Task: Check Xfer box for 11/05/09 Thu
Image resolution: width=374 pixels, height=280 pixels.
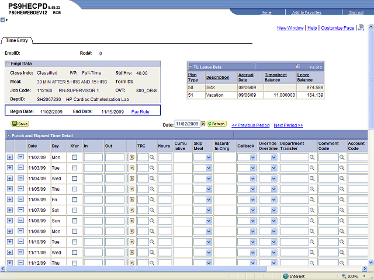Action: click(x=75, y=189)
